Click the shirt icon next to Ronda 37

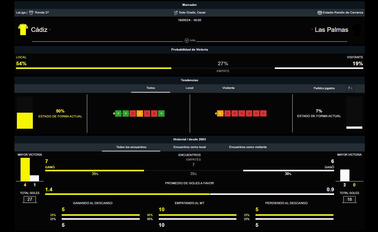click(31, 13)
